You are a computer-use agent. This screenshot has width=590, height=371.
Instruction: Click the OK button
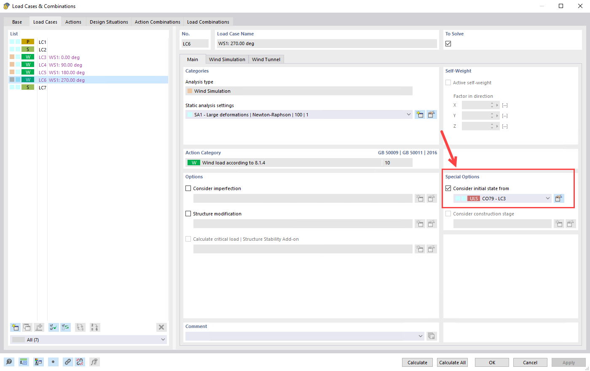[492, 363]
